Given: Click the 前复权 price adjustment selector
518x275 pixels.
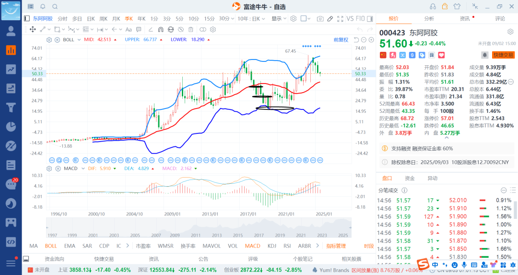Looking at the screenshot, I should tap(341, 39).
